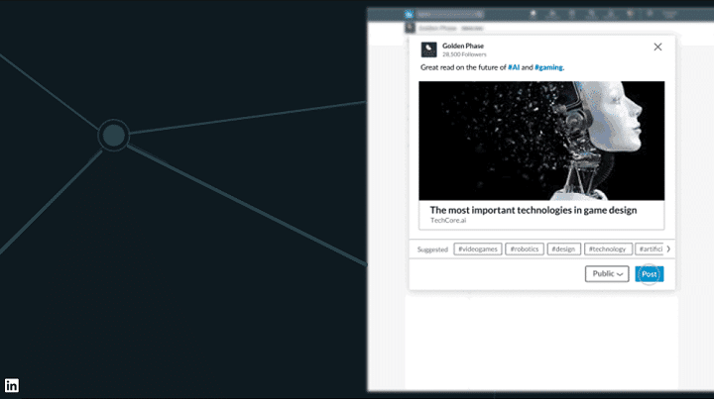The image size is (714, 399).
Task: Add the #design suggested hashtag
Action: (x=562, y=249)
